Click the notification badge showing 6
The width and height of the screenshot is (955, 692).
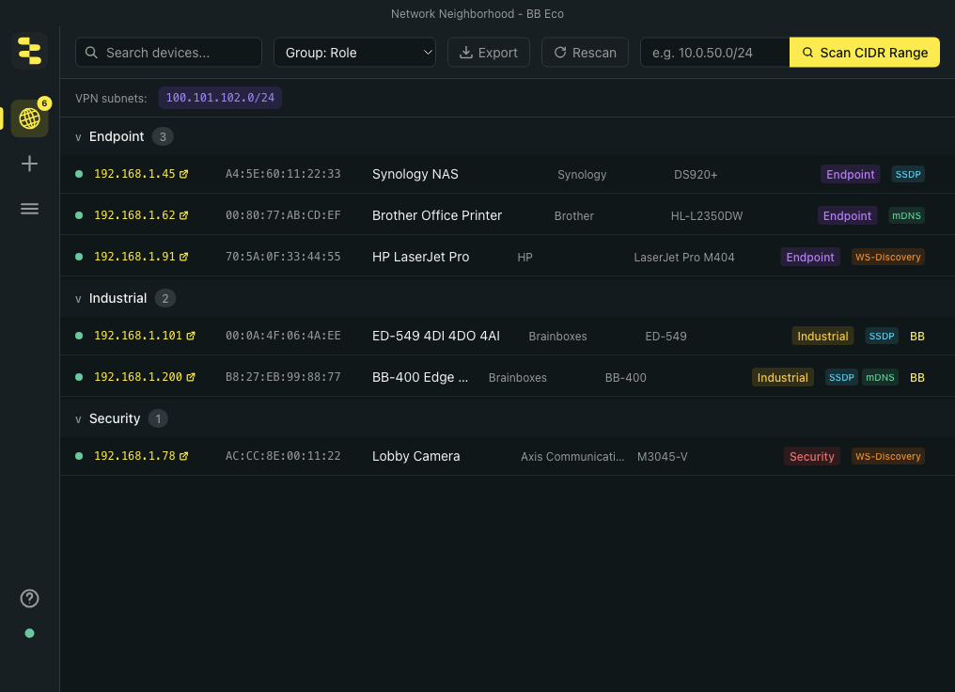pos(44,103)
